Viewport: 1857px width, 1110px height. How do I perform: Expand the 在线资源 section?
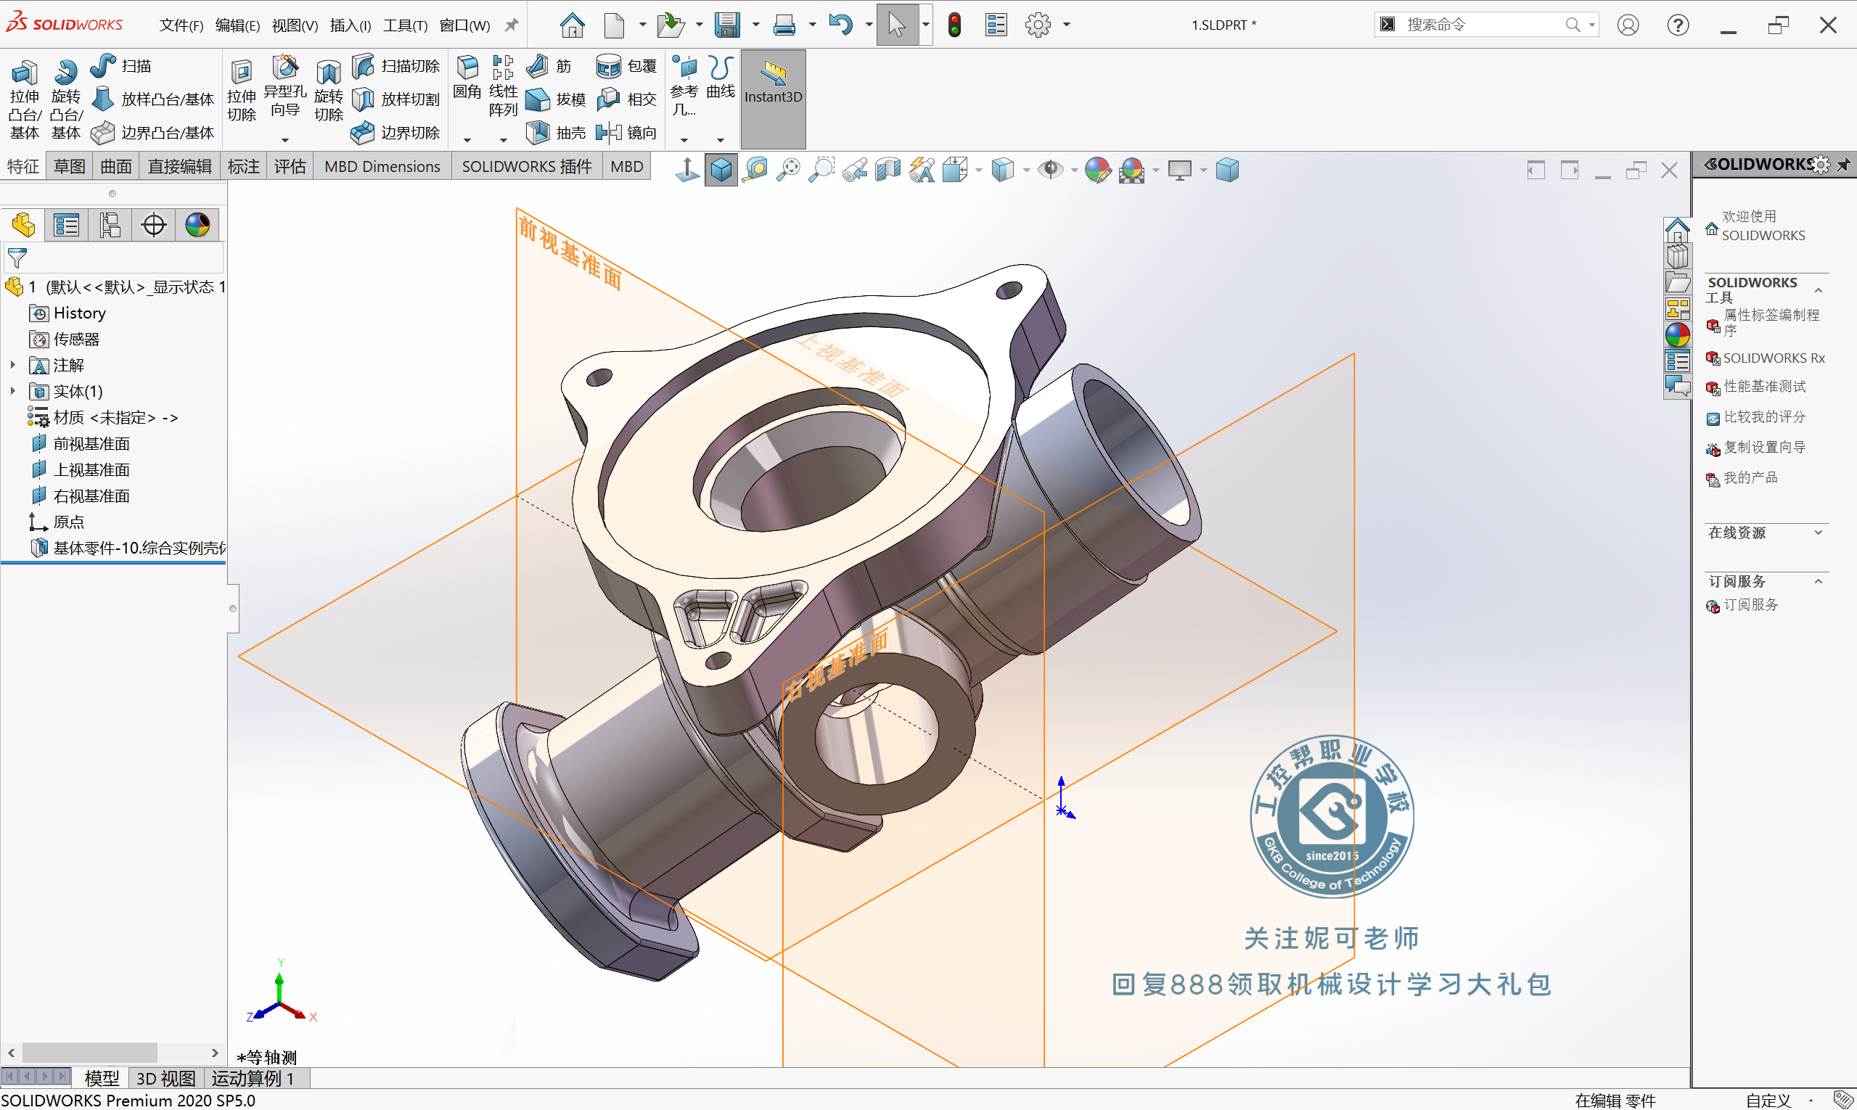click(x=1819, y=532)
